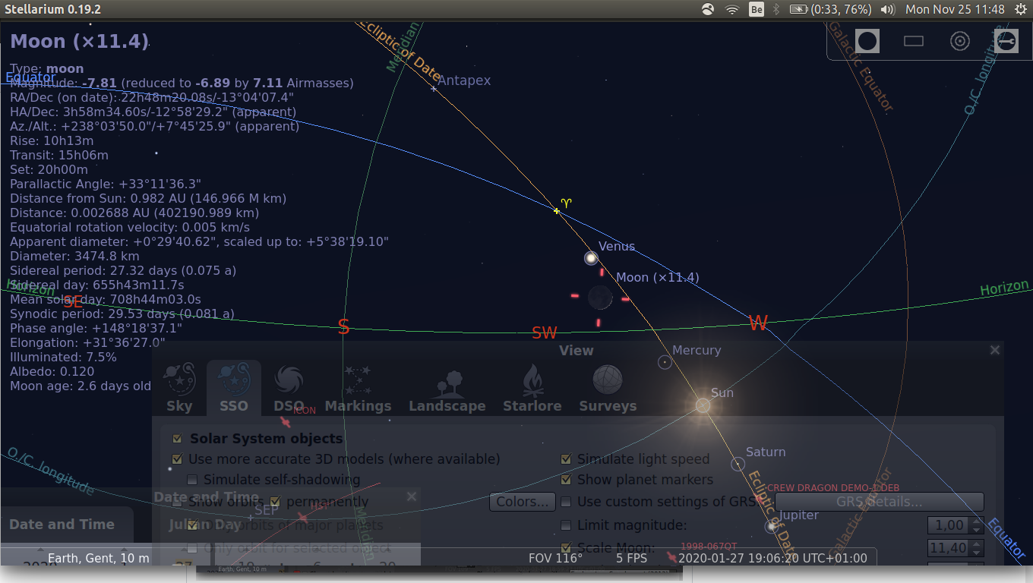Click the date-time status 2020-01-27 19:06:20
Screen dimensions: 1033x583
[772, 558]
